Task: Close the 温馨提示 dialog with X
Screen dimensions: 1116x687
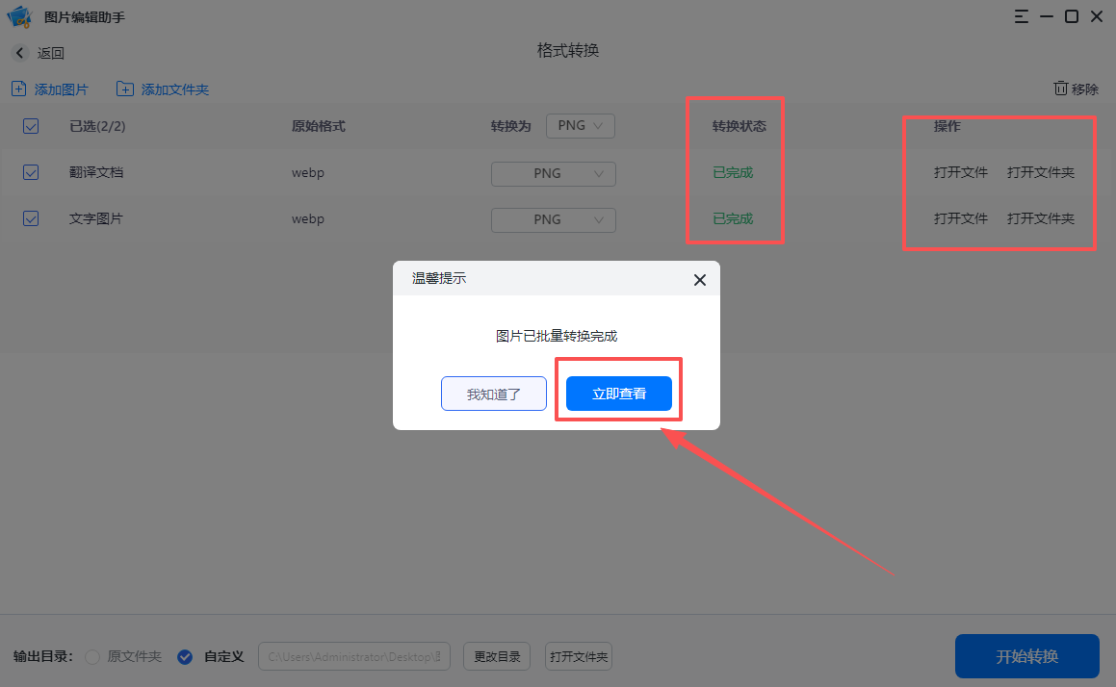Action: point(700,280)
